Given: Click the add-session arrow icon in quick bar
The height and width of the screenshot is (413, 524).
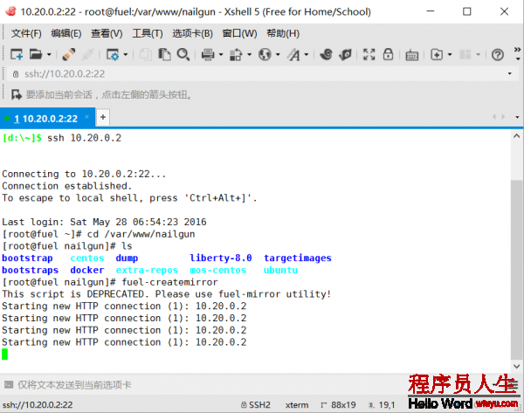Looking at the screenshot, I should [16, 94].
